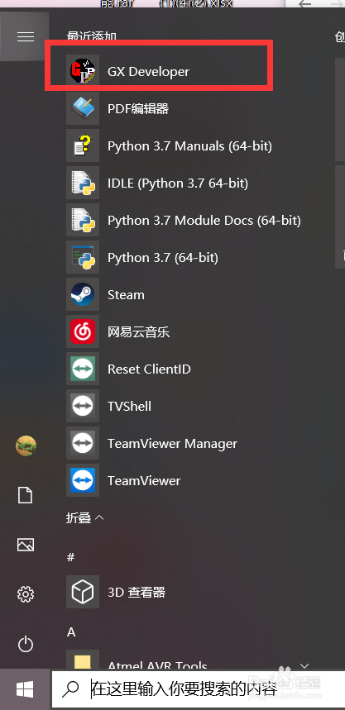Click the 'TeamViewer Manager' label text
The height and width of the screenshot is (710, 345).
click(172, 443)
